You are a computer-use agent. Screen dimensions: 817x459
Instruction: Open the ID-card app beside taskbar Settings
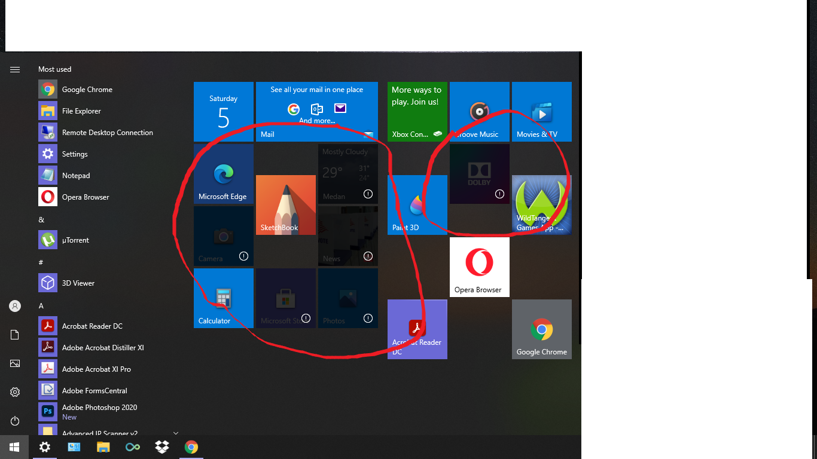(x=74, y=447)
